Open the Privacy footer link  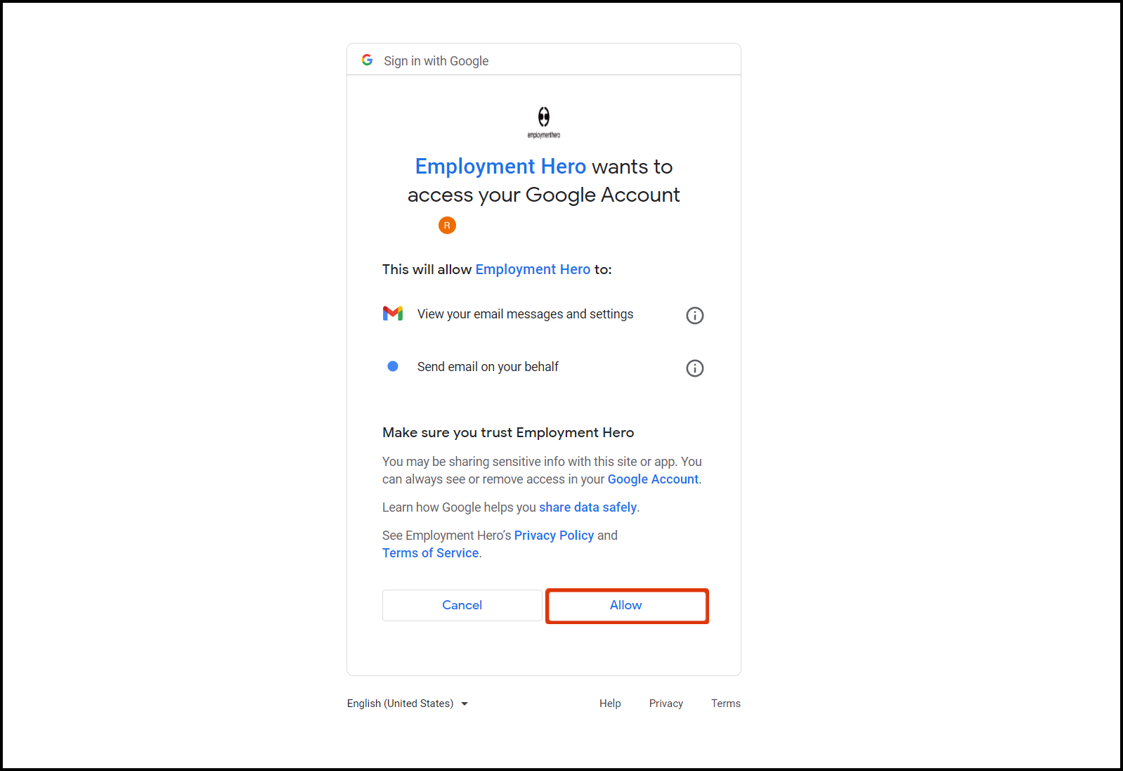click(666, 704)
